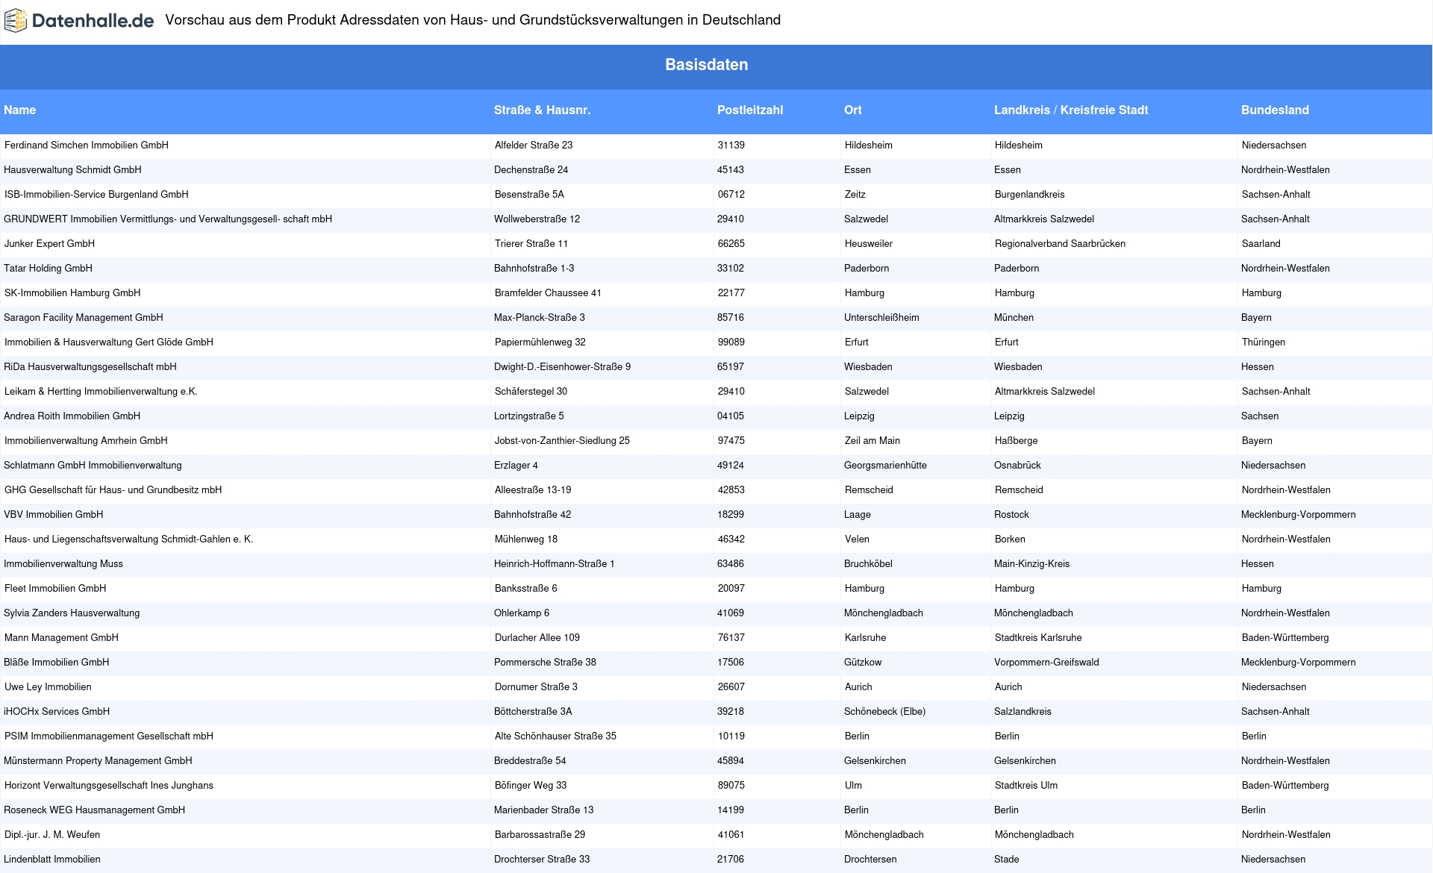
Task: Click the Datenhalle.de logo icon
Action: pyautogui.click(x=16, y=20)
